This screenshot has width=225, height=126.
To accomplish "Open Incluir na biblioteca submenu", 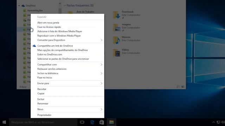I will 67,73.
